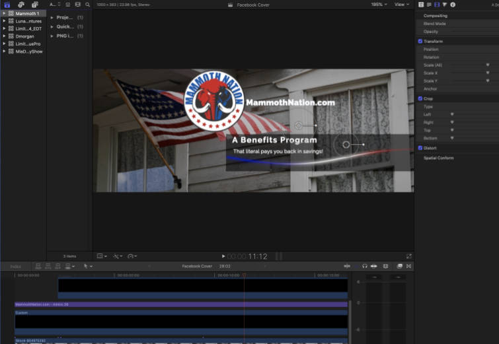This screenshot has width=499, height=344.
Task: Open the Generator inspector tab icon
Action: tap(421, 5)
